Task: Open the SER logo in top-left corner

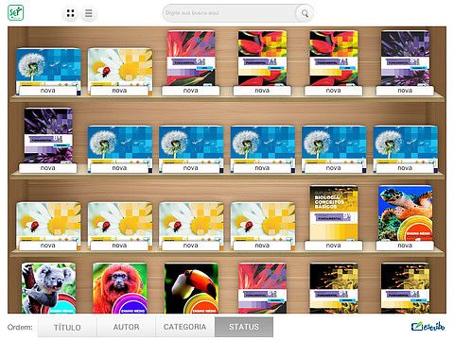Action: click(x=15, y=13)
